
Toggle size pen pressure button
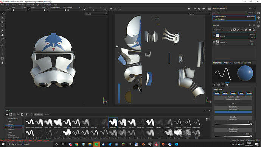[29, 9]
